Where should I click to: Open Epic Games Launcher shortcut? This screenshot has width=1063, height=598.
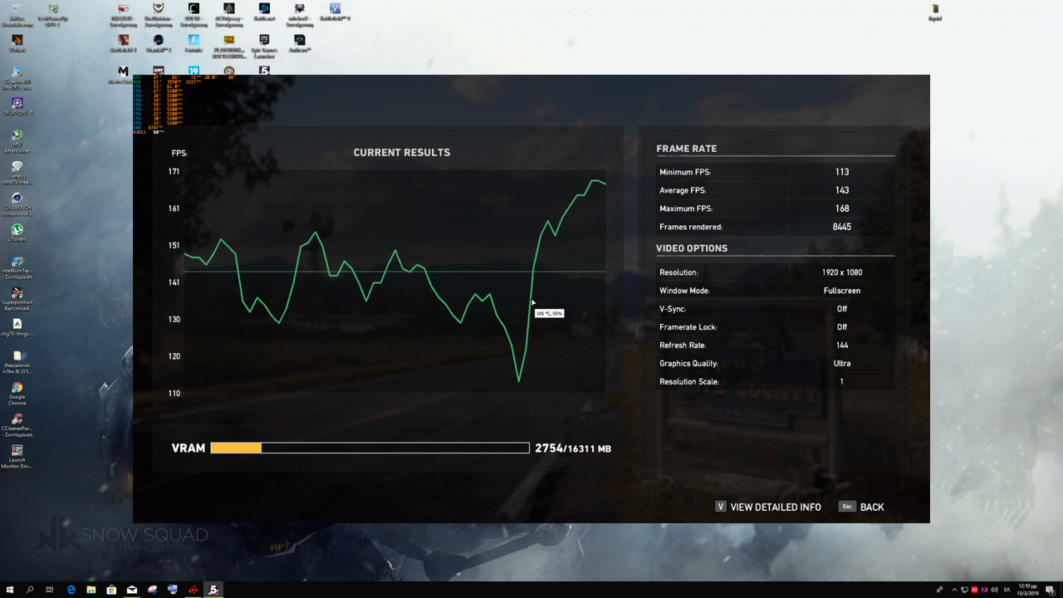[x=264, y=45]
